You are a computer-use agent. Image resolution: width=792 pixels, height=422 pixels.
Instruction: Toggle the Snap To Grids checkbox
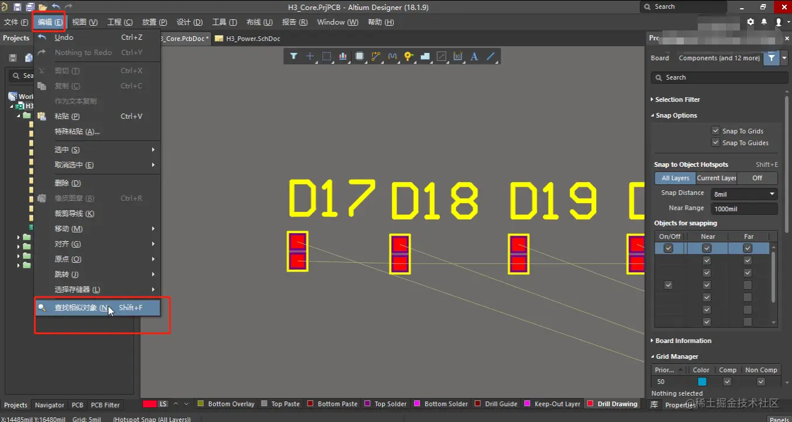(x=715, y=131)
